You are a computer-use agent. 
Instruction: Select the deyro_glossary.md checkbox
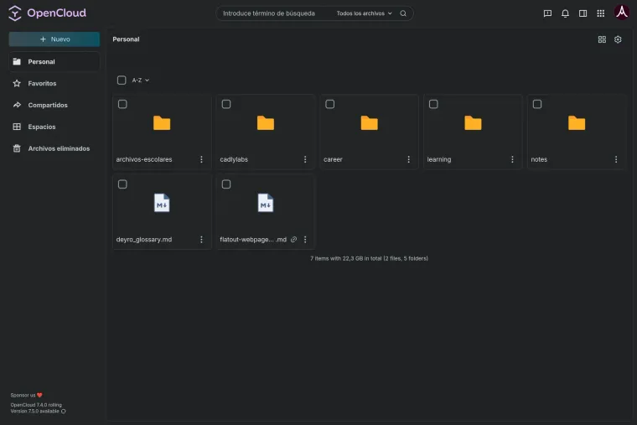coord(122,184)
